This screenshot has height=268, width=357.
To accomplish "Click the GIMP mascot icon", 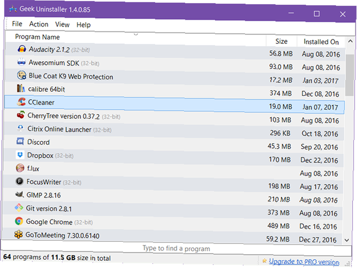I will pos(19,195).
